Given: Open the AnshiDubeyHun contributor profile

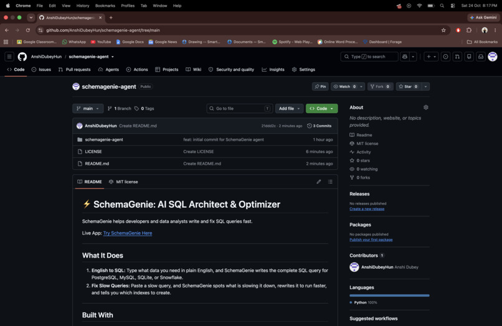Looking at the screenshot, I should pos(377,267).
